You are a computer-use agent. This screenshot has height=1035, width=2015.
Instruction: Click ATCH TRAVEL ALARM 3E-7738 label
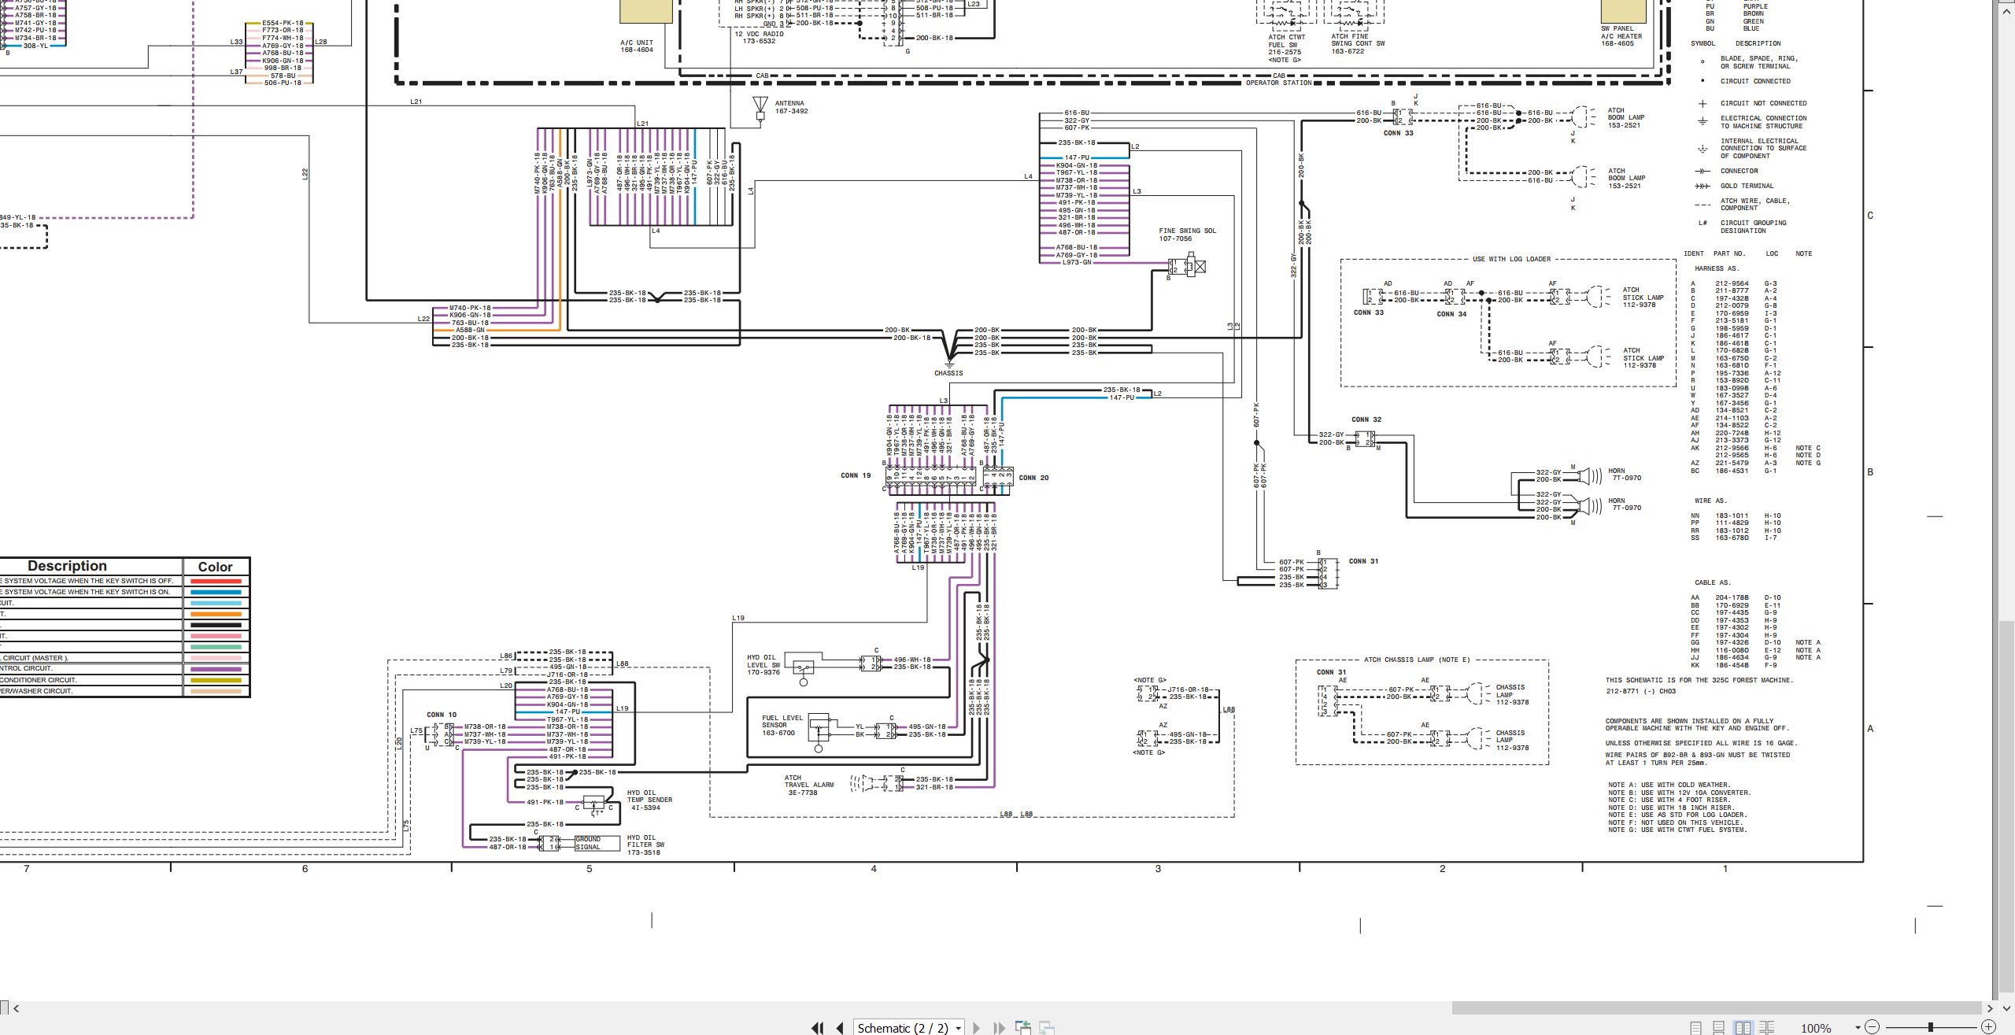(808, 785)
